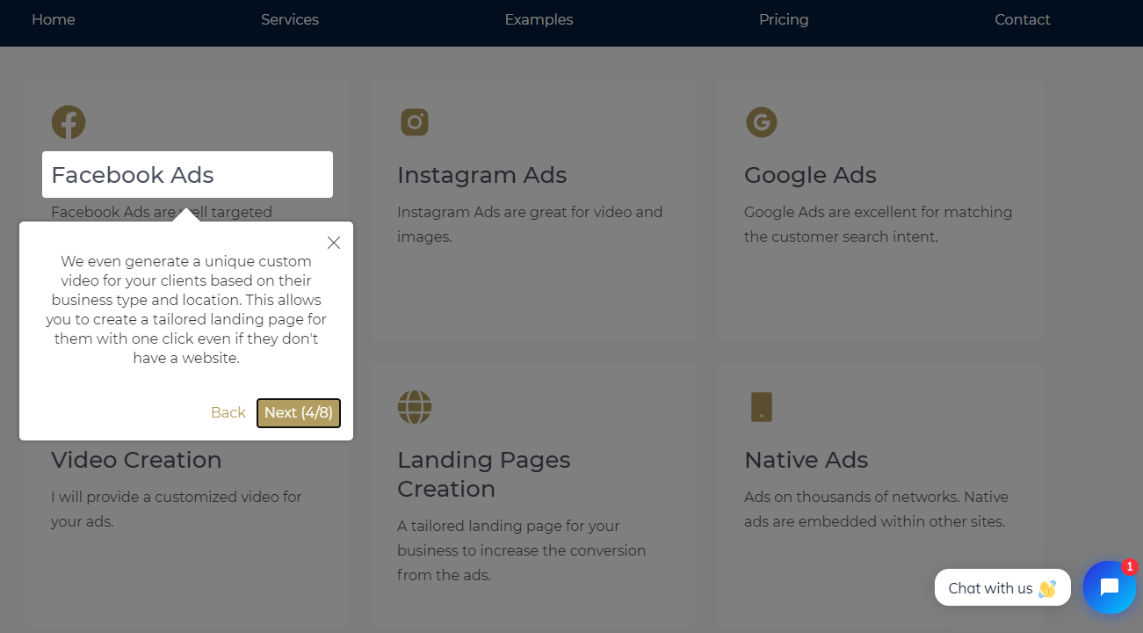
Task: Click the Instagram Ads heading
Action: [481, 175]
